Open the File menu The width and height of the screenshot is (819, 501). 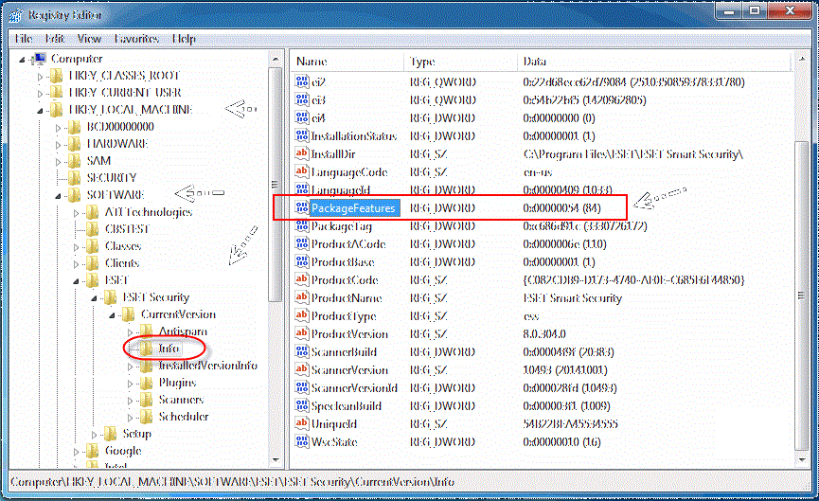[x=24, y=39]
